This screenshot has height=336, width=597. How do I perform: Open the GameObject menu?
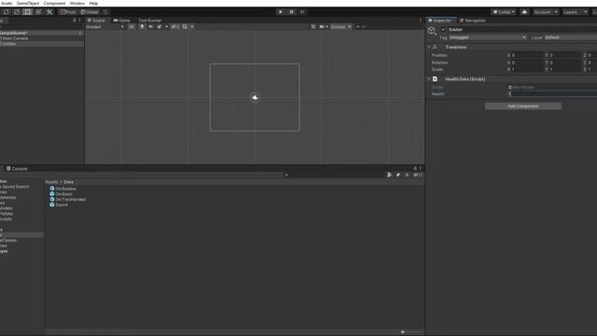pos(28,3)
